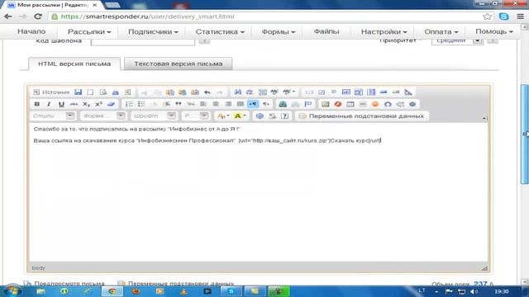Toggle Italic formatting
This screenshot has width=529, height=297.
tap(49, 104)
